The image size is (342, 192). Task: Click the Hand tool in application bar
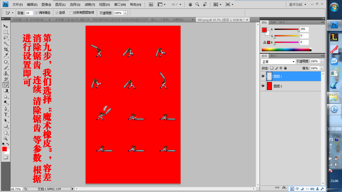[190, 4]
